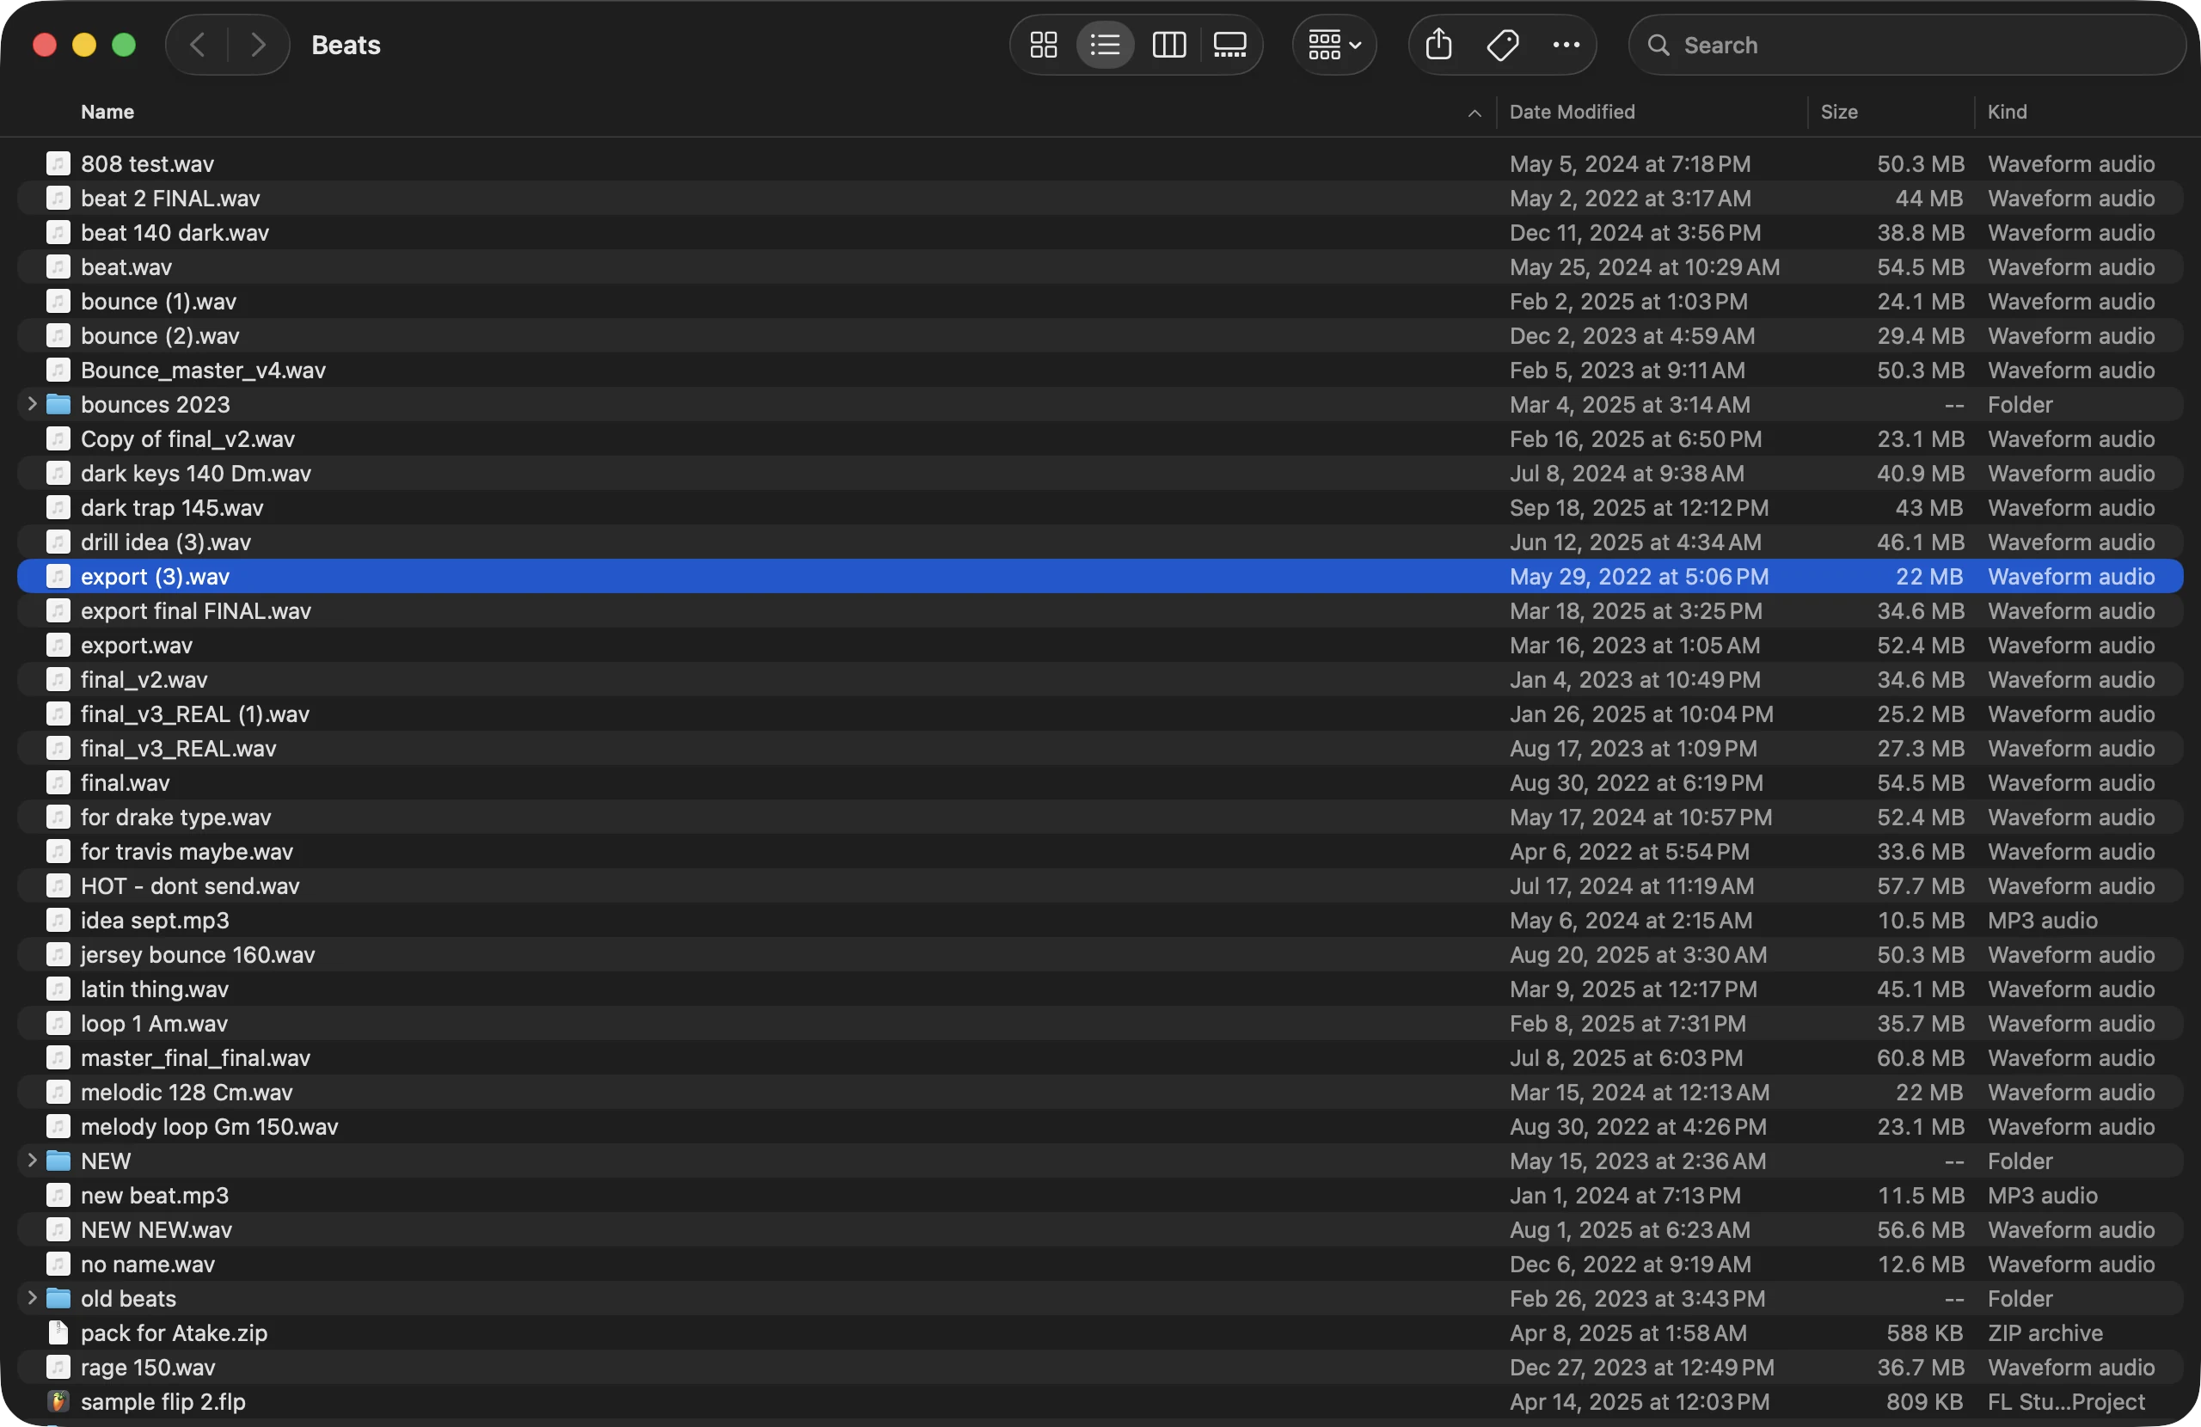Viewport: 2201px width, 1427px height.
Task: Select the sample flip 2.flp file icon
Action: (x=58, y=1401)
